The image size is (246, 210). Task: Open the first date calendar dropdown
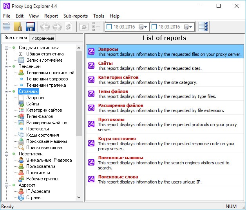(x=143, y=27)
